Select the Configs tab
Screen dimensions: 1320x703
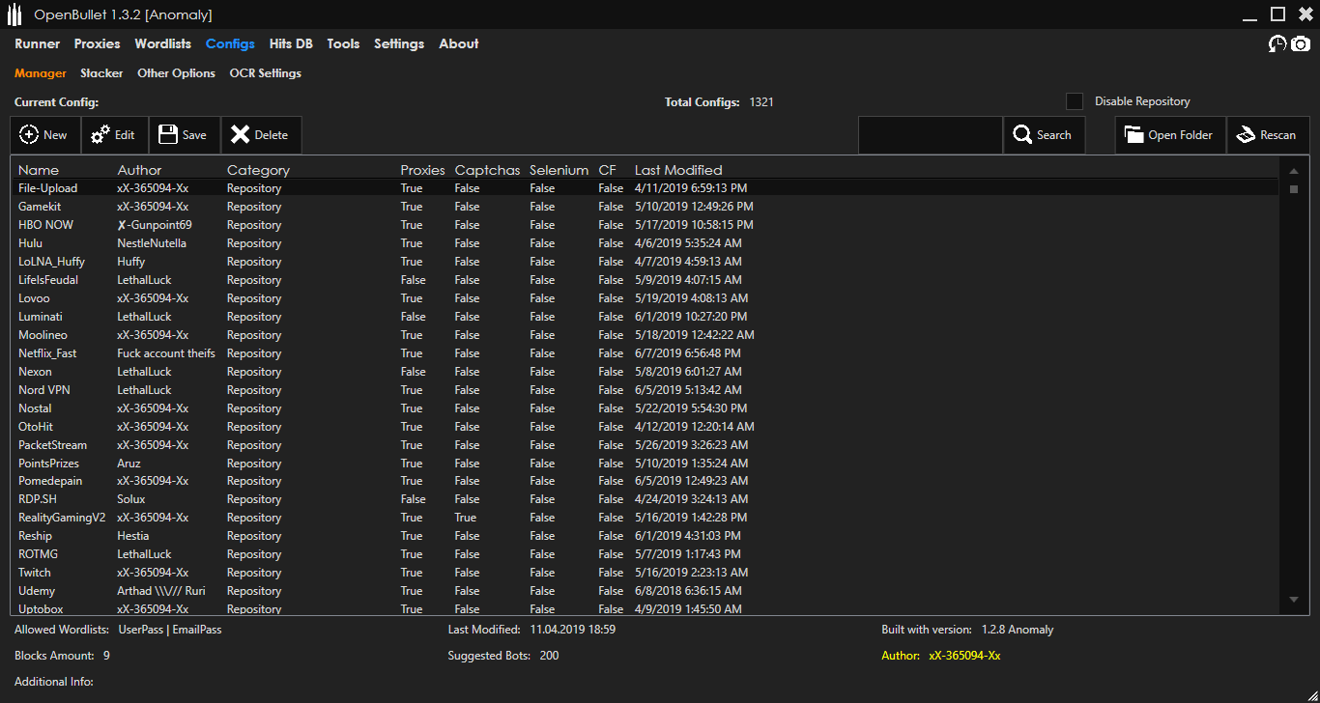(230, 44)
